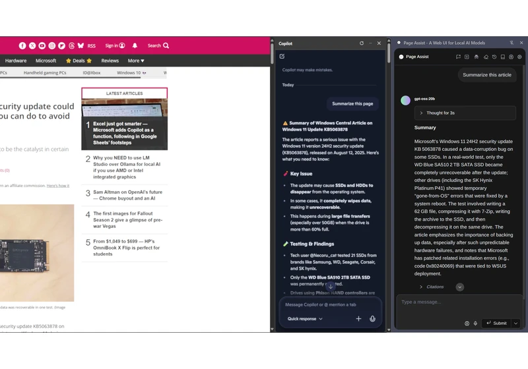Click the icon left of Page Assist microphone

click(x=467, y=324)
